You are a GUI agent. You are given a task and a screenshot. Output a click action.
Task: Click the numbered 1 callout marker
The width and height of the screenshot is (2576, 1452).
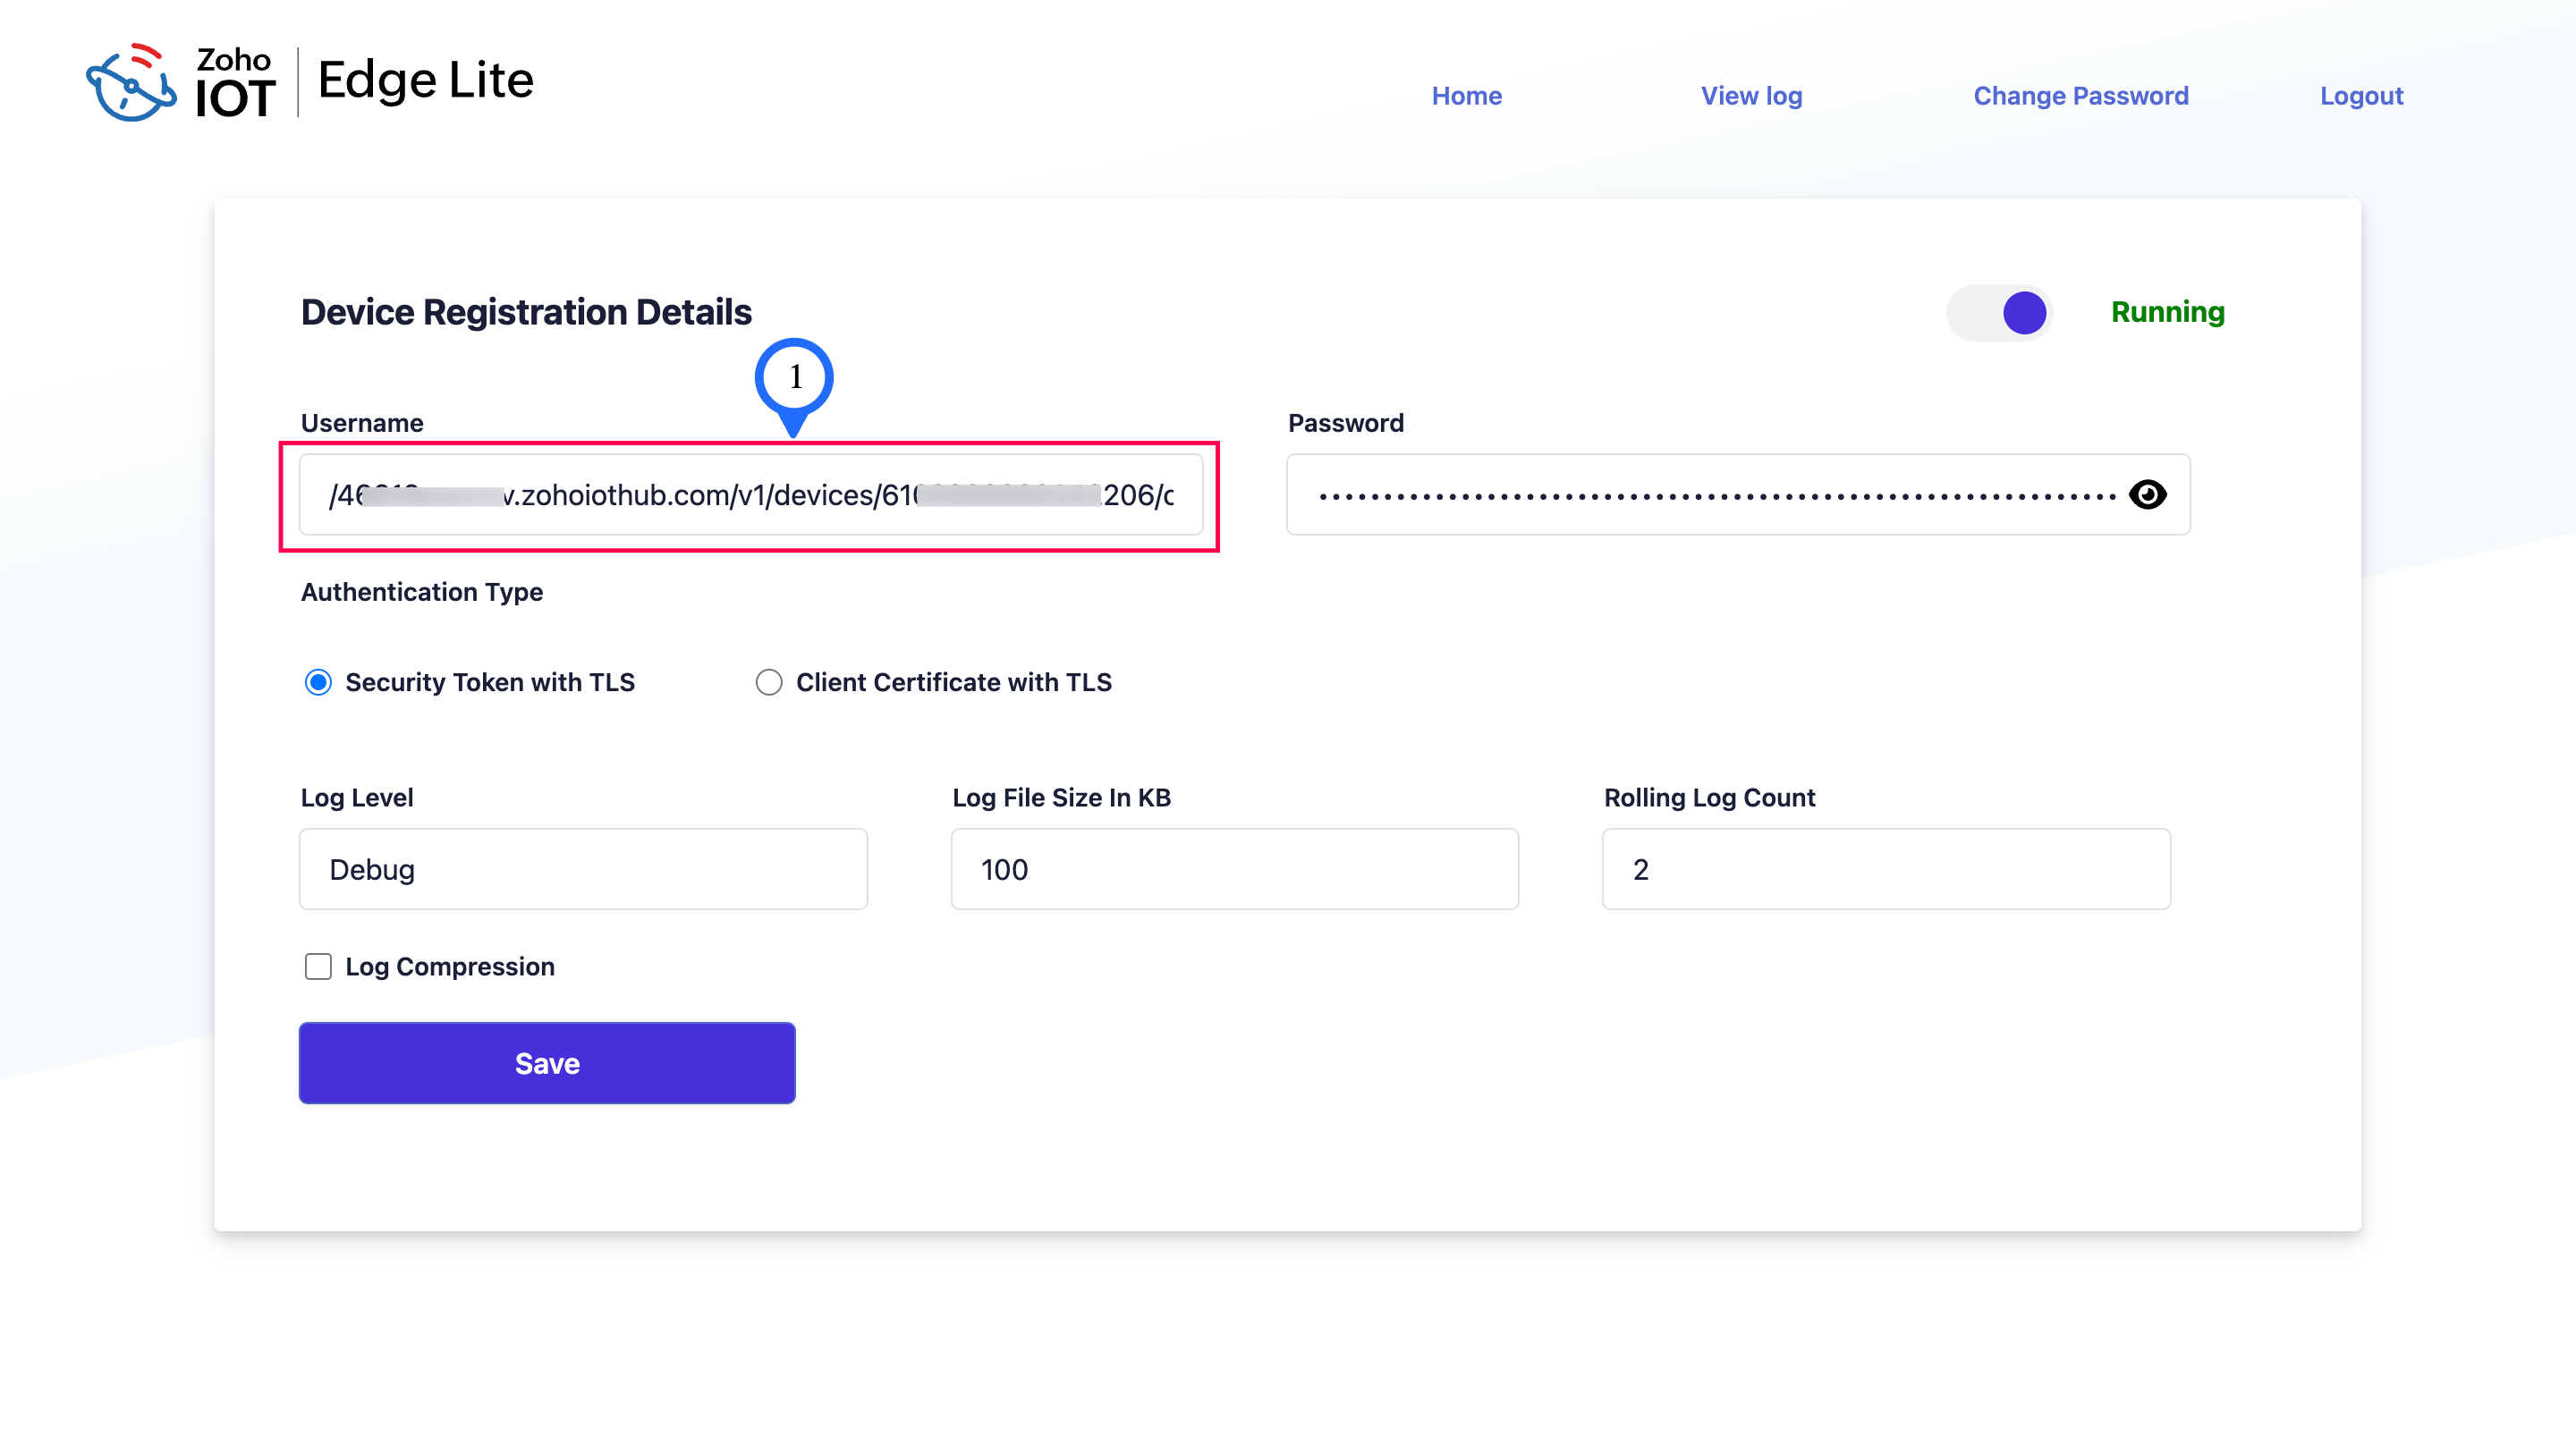(794, 377)
